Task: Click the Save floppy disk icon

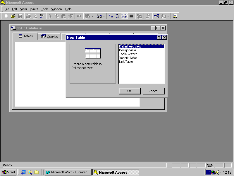Action: [20, 16]
